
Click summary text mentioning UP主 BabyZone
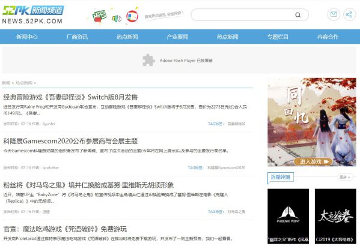coord(116,198)
